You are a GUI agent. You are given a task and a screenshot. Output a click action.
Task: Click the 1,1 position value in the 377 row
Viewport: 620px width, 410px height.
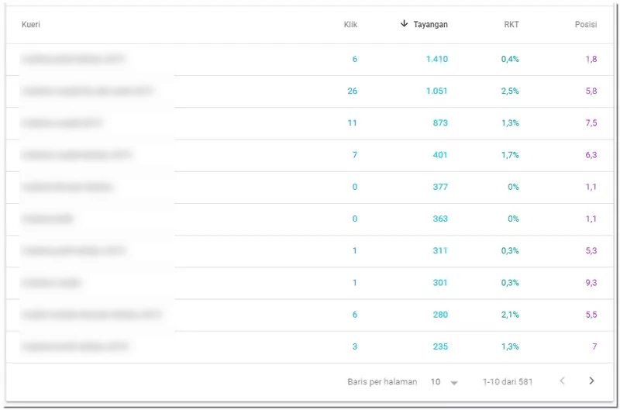591,187
